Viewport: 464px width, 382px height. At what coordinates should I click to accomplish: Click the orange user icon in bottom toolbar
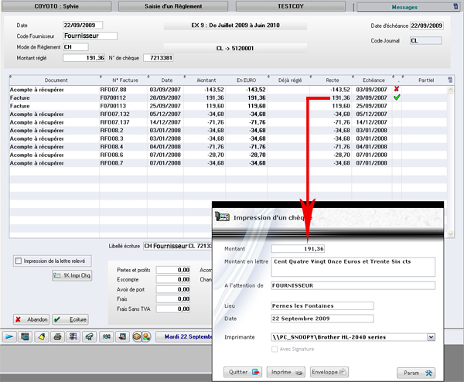tap(146, 336)
